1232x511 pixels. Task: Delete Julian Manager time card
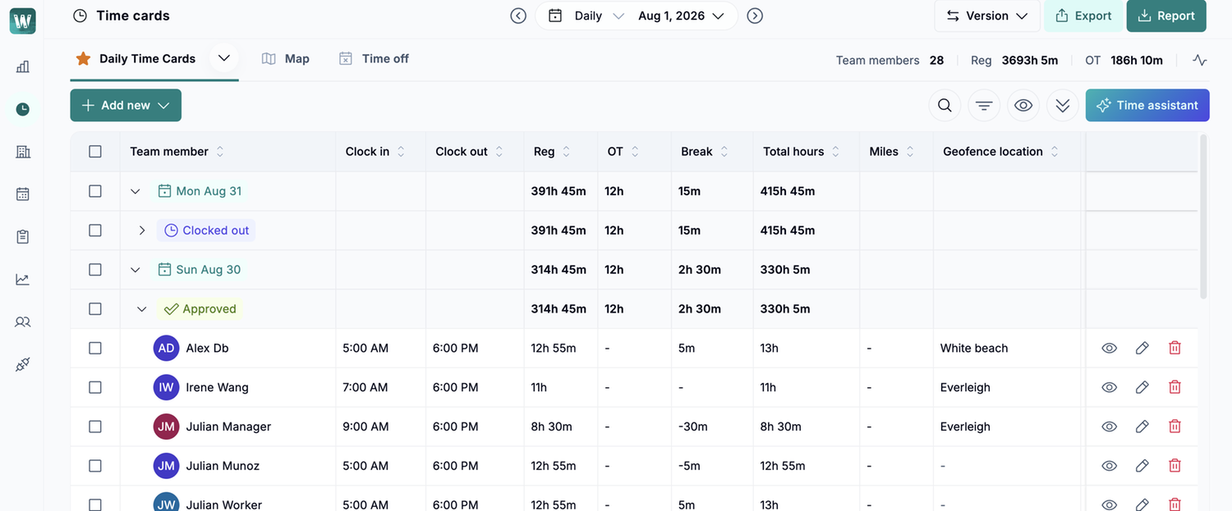pos(1175,427)
